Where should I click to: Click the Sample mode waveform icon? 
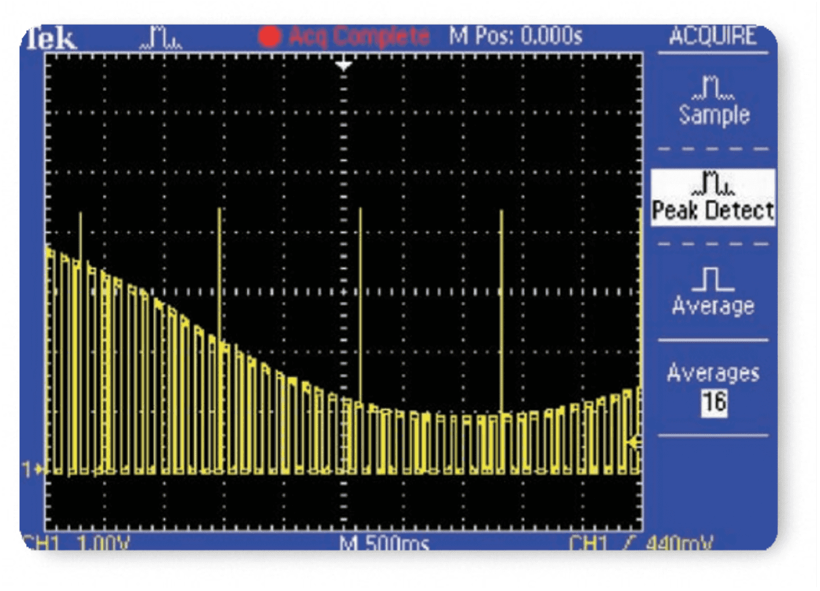(x=713, y=88)
